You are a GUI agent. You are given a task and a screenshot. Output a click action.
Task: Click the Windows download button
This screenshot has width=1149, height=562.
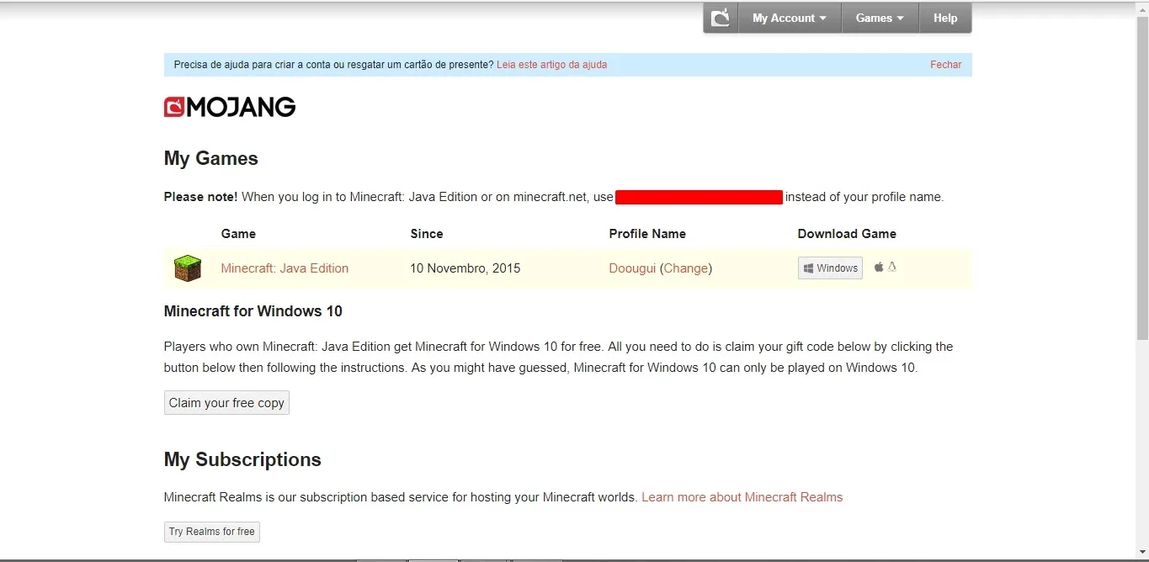tap(830, 268)
